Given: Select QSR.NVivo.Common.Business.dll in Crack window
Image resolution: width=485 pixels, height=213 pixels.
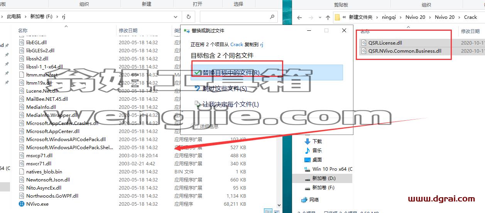Looking at the screenshot, I should 405,51.
